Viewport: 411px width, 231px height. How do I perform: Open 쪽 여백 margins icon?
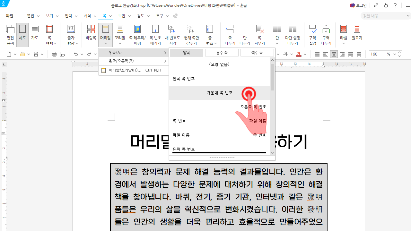pos(49,29)
